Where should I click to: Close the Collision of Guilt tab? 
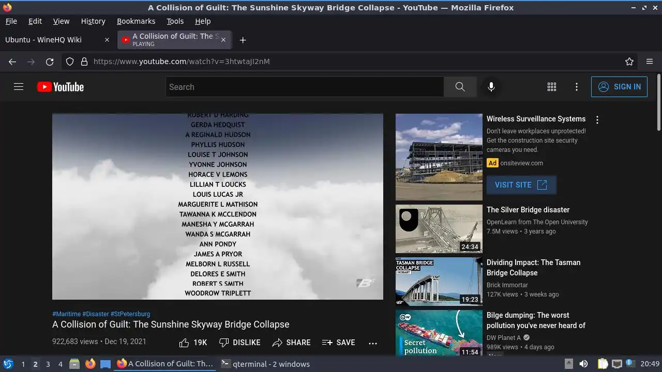click(223, 40)
